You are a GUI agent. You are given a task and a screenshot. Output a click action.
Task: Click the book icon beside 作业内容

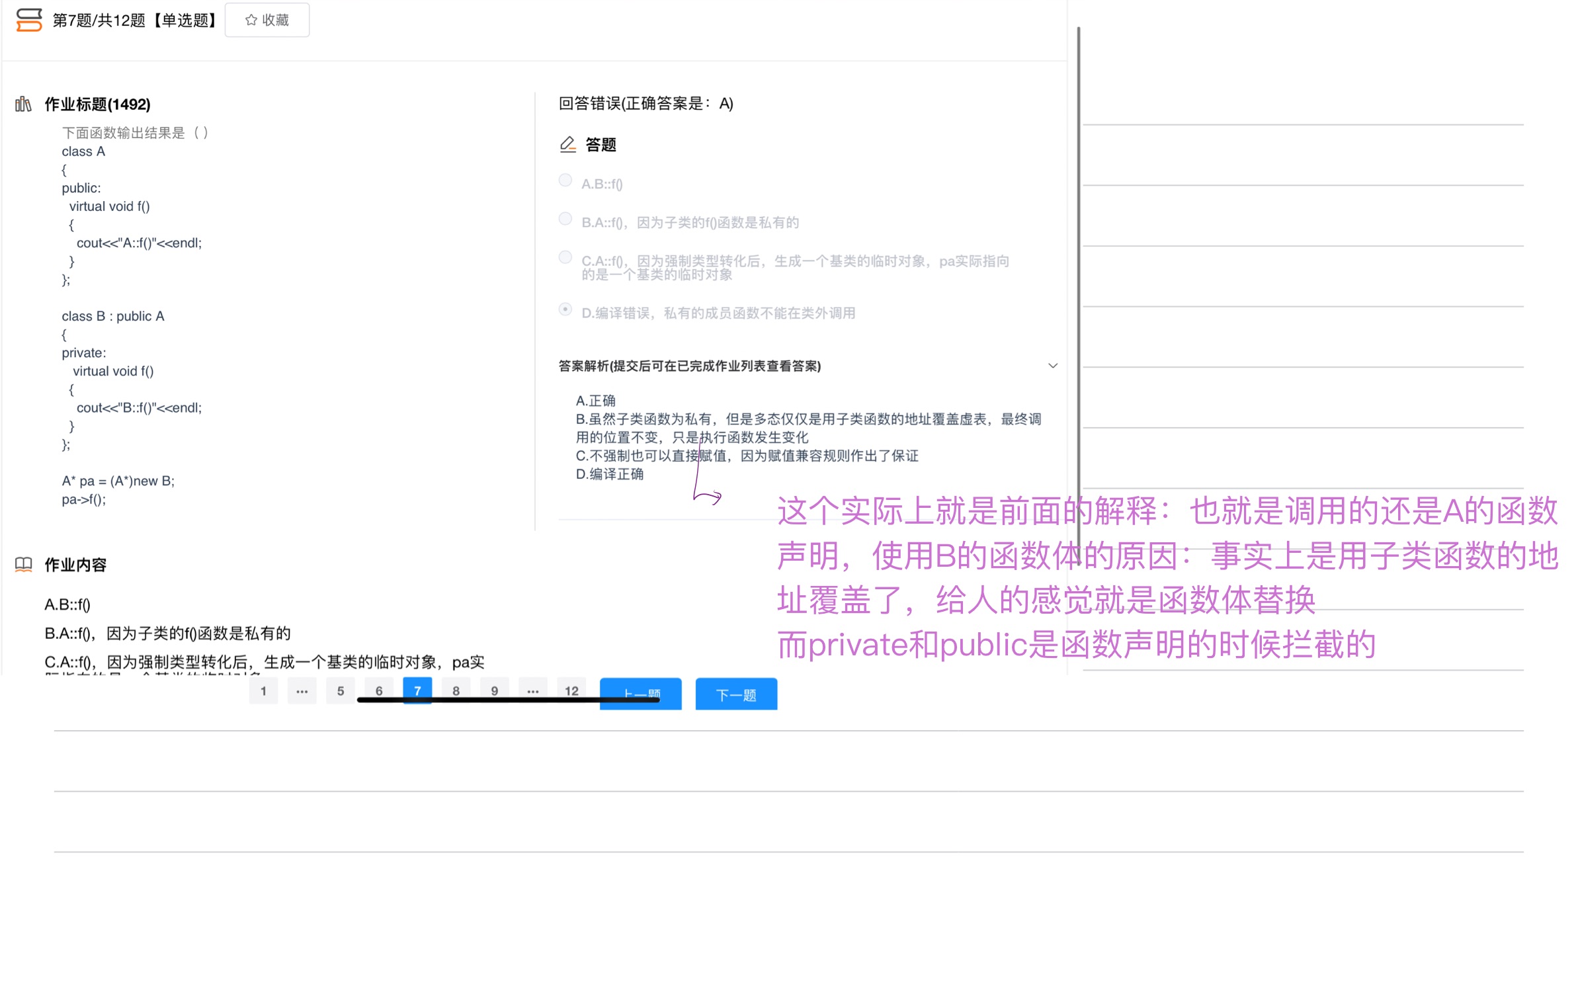tap(22, 564)
